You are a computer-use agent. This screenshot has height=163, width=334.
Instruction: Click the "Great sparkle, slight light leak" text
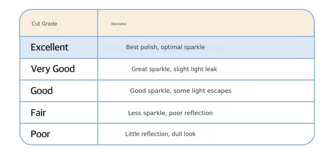pos(174,69)
